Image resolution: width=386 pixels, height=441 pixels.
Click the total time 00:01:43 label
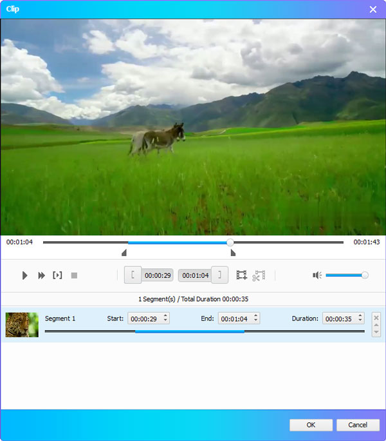tap(366, 242)
